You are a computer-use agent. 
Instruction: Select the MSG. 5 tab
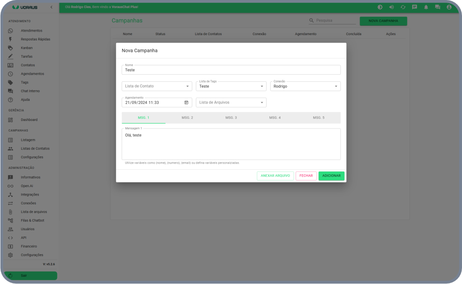coord(318,118)
